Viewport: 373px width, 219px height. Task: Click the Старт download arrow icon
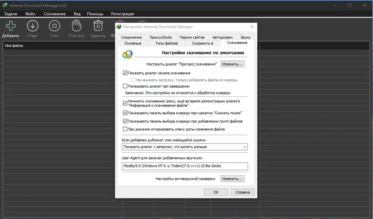(x=32, y=26)
